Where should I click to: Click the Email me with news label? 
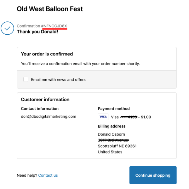(x=58, y=80)
